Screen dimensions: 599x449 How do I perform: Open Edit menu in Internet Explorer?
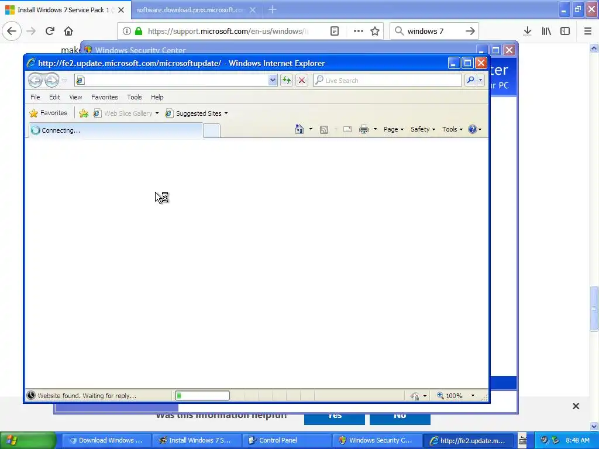click(x=54, y=97)
